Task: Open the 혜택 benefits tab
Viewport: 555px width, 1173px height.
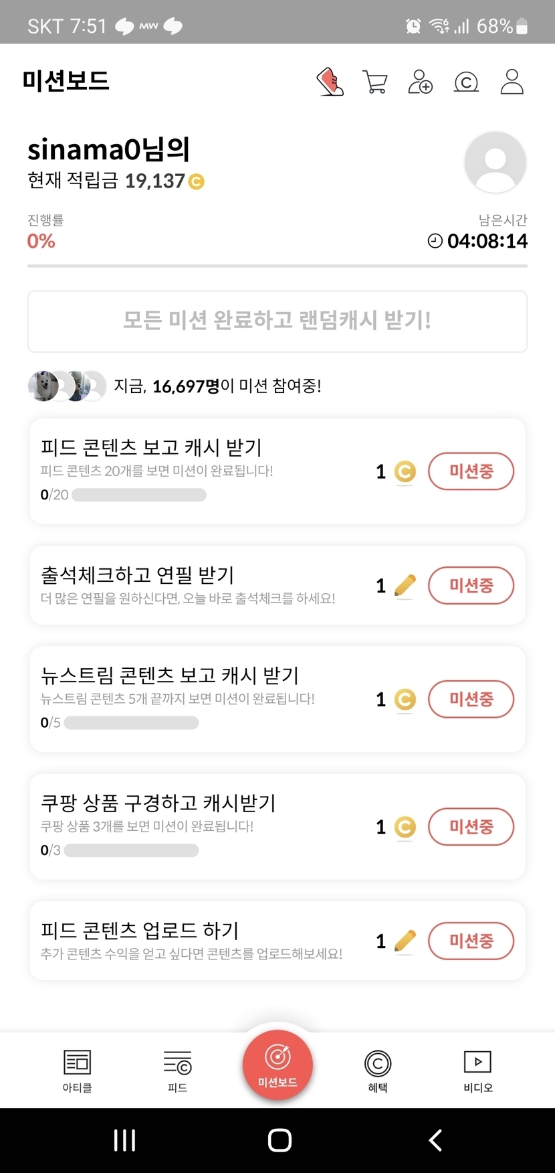Action: click(x=378, y=1071)
